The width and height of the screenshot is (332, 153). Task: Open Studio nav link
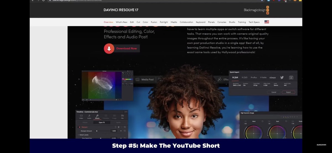232,22
